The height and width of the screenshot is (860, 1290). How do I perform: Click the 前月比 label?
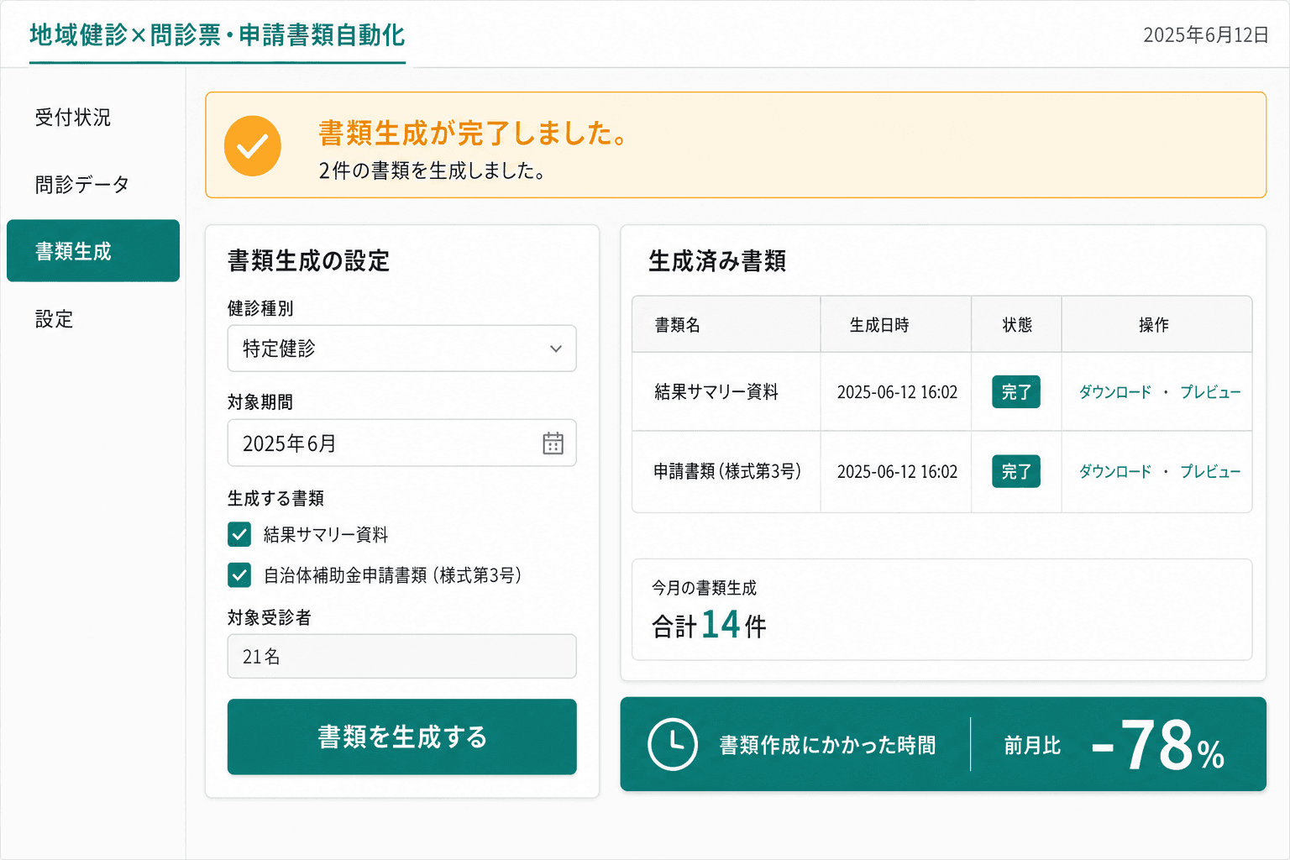(x=1032, y=746)
